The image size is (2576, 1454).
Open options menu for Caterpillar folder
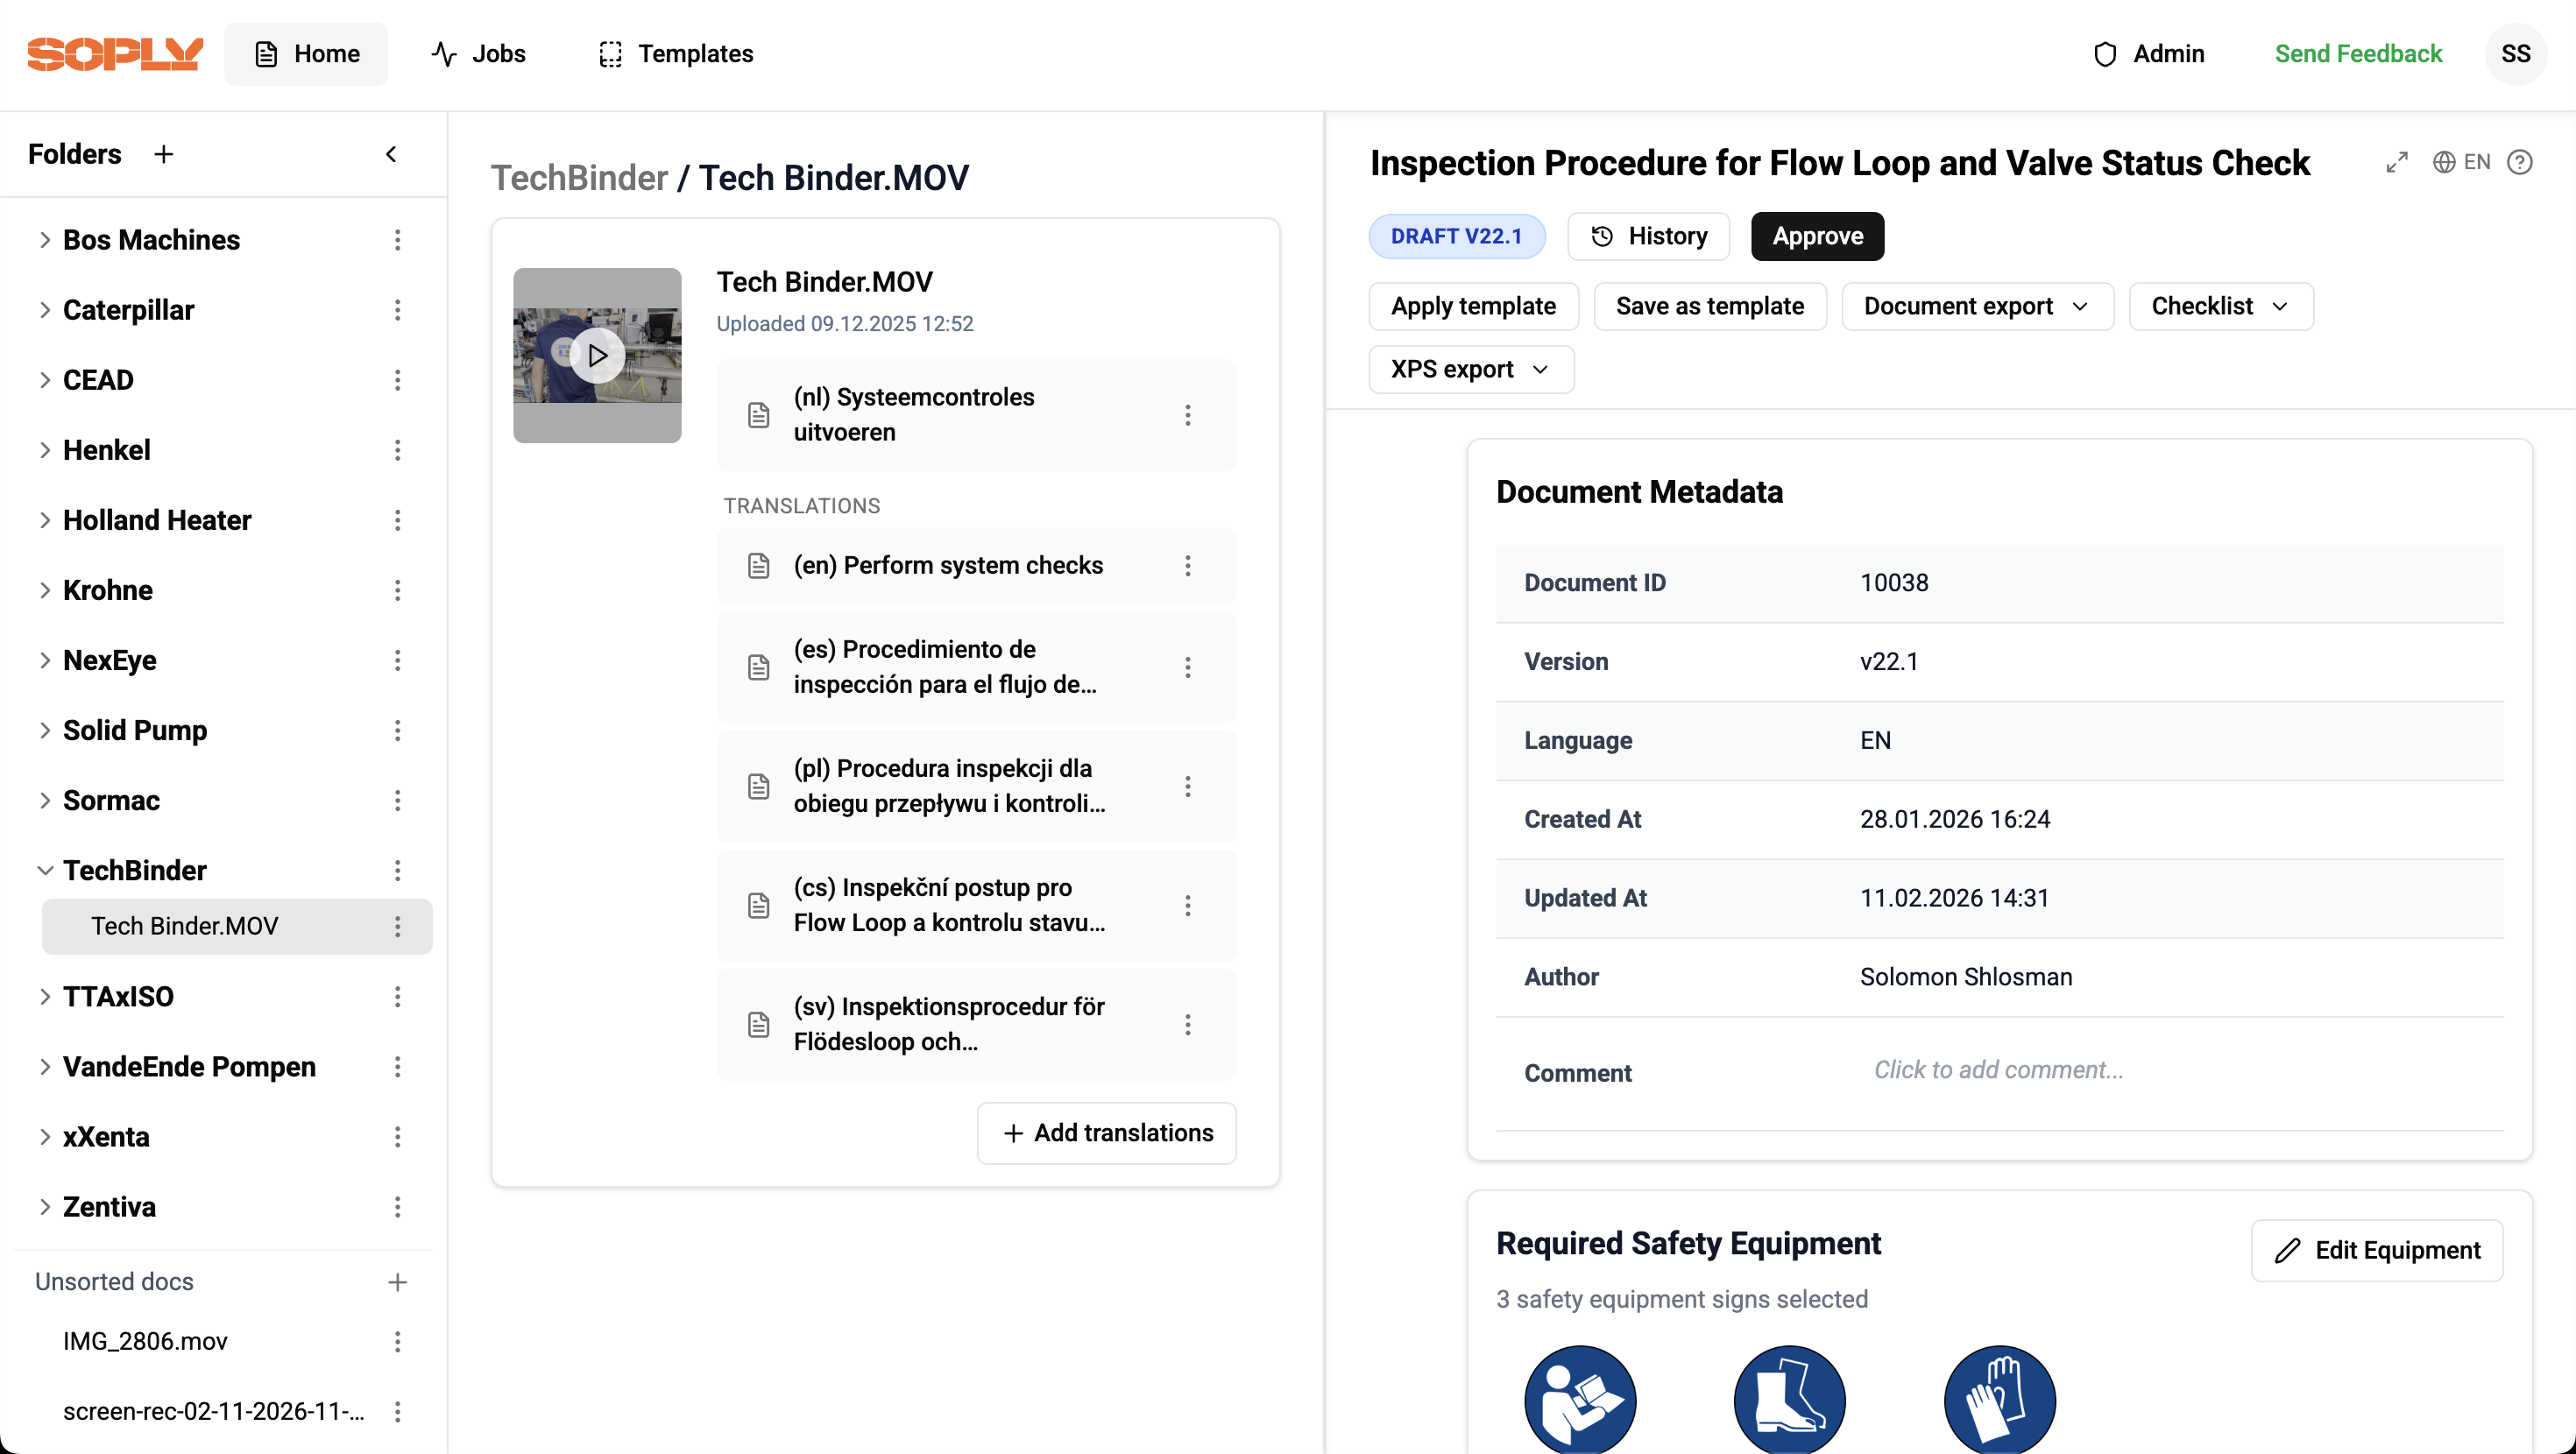tap(397, 310)
